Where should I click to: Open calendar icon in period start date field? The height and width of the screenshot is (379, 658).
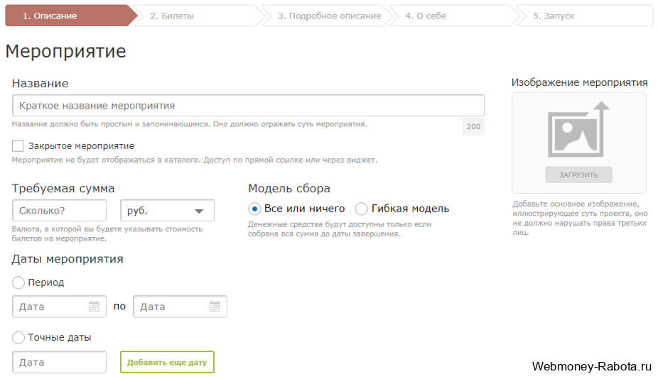(94, 307)
